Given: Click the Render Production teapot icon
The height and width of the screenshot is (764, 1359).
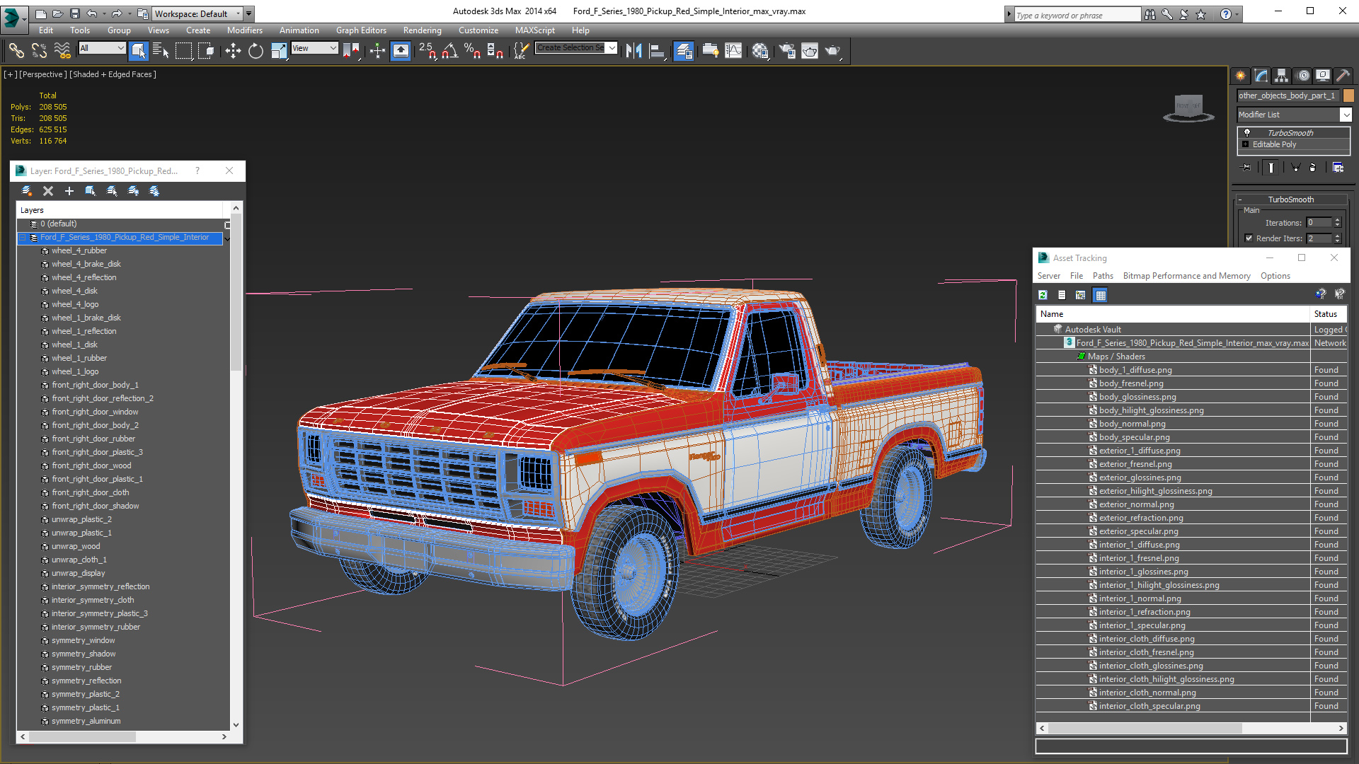Looking at the screenshot, I should coord(833,50).
